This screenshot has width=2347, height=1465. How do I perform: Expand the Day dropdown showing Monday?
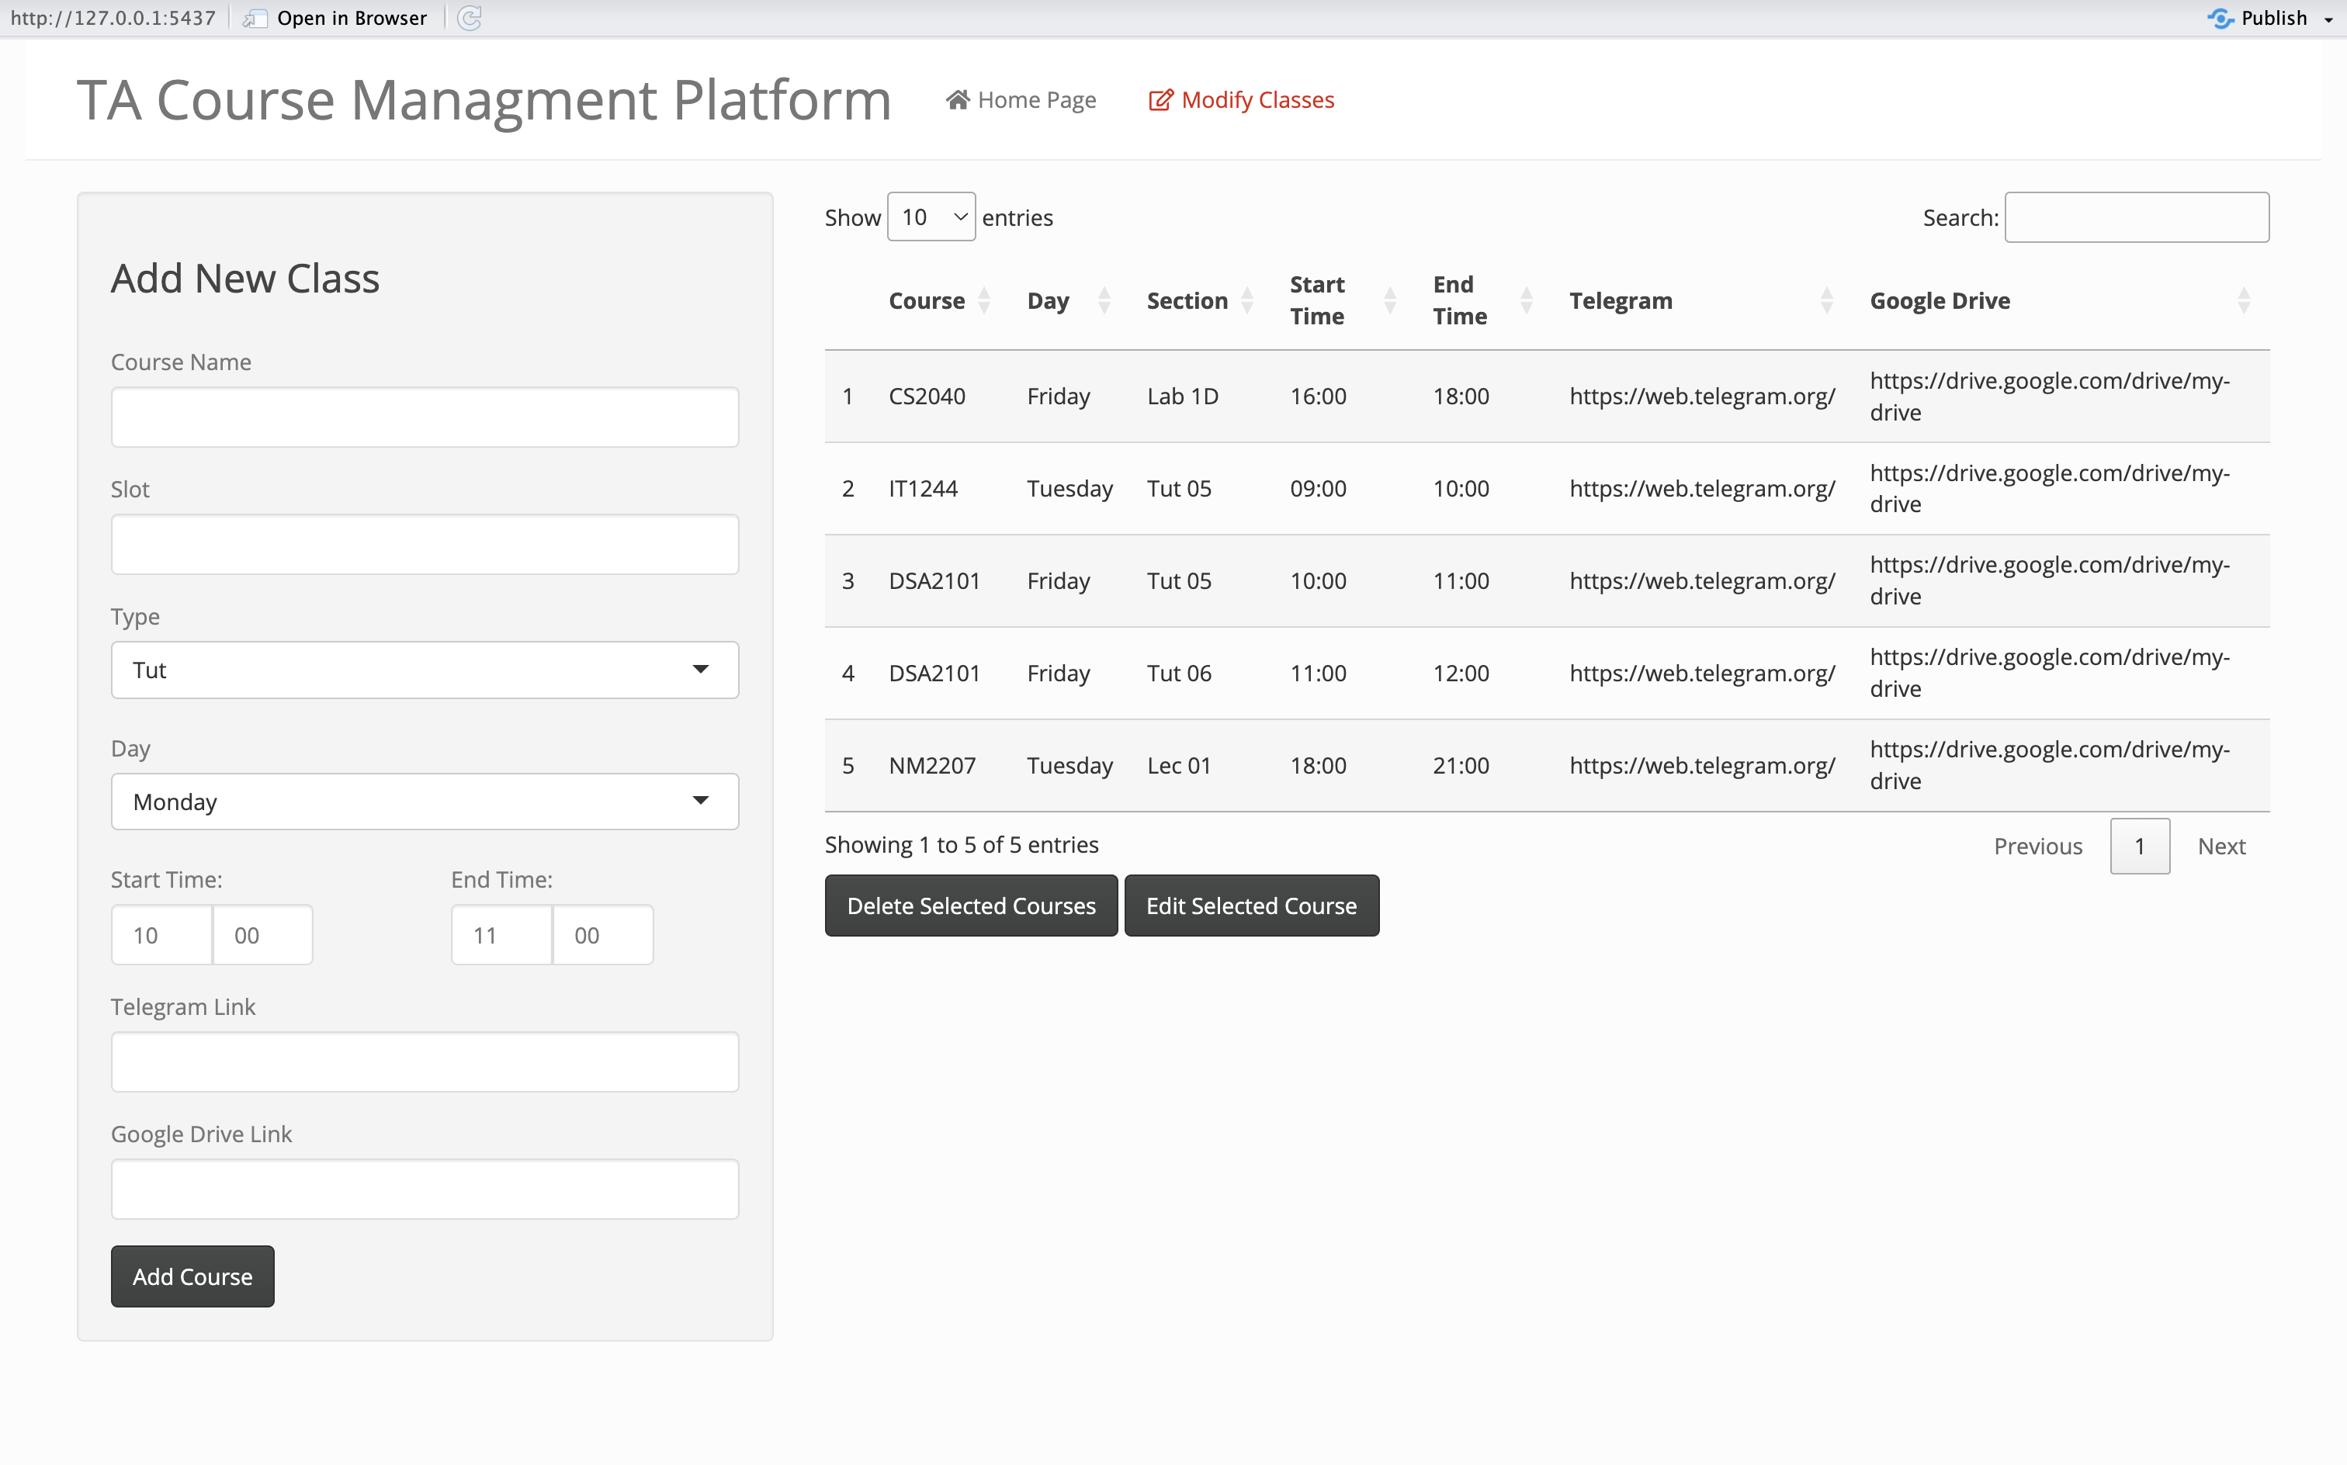click(x=425, y=802)
